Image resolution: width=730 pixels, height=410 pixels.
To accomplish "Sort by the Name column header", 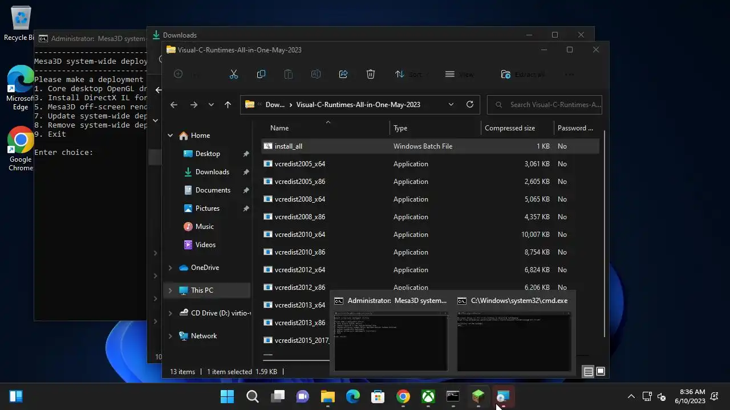I will click(279, 128).
